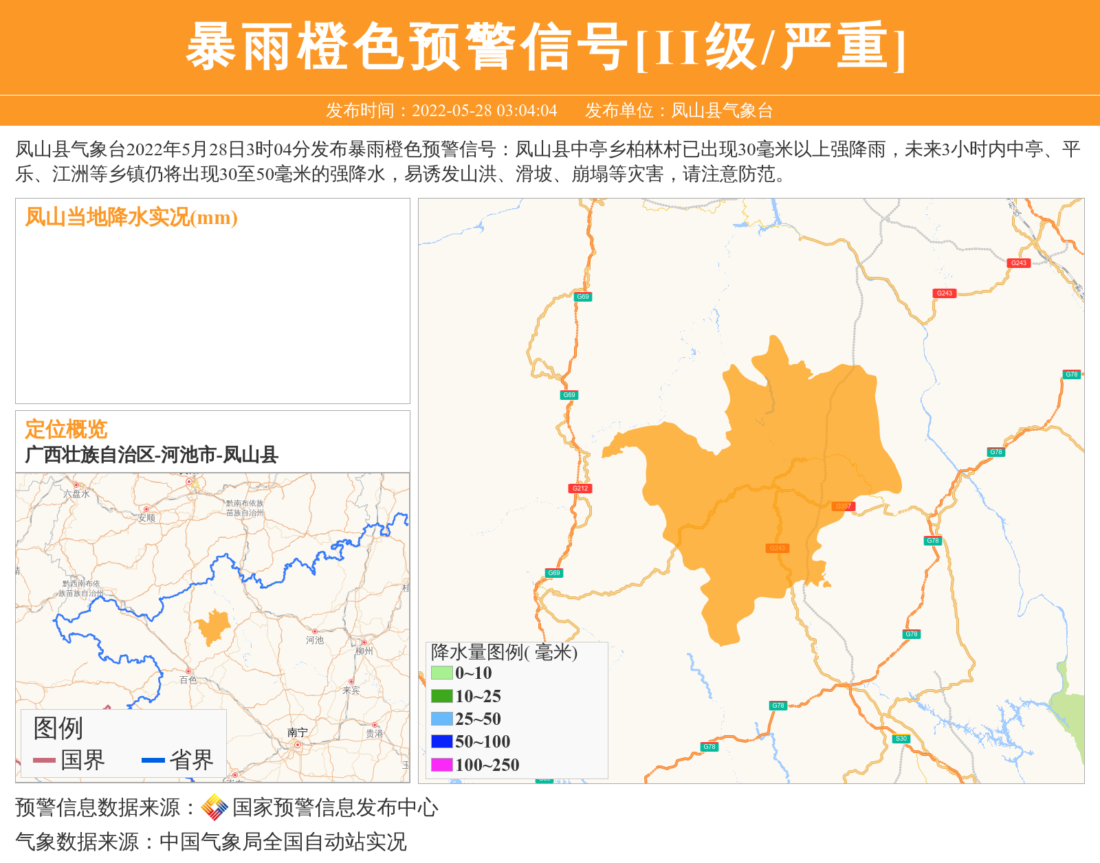Click the 南宁 city marker dot
Image resolution: width=1100 pixels, height=863 pixels.
click(x=298, y=745)
